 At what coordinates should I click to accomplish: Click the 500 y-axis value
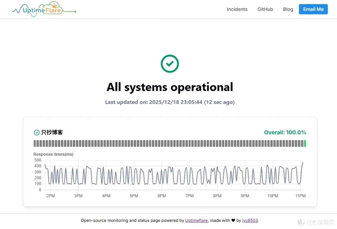click(38, 160)
